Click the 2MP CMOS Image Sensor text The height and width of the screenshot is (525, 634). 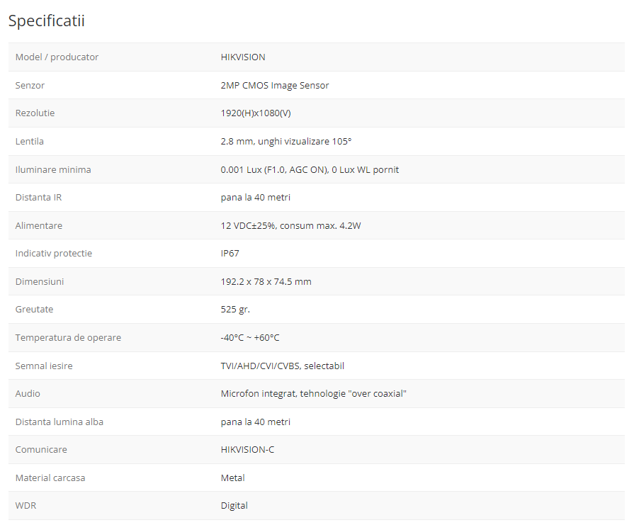tap(275, 85)
